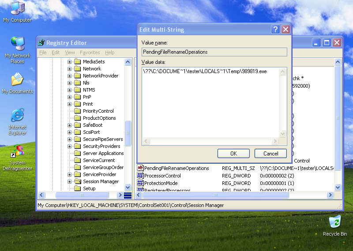Open the Recycle Bin icon

335,225
